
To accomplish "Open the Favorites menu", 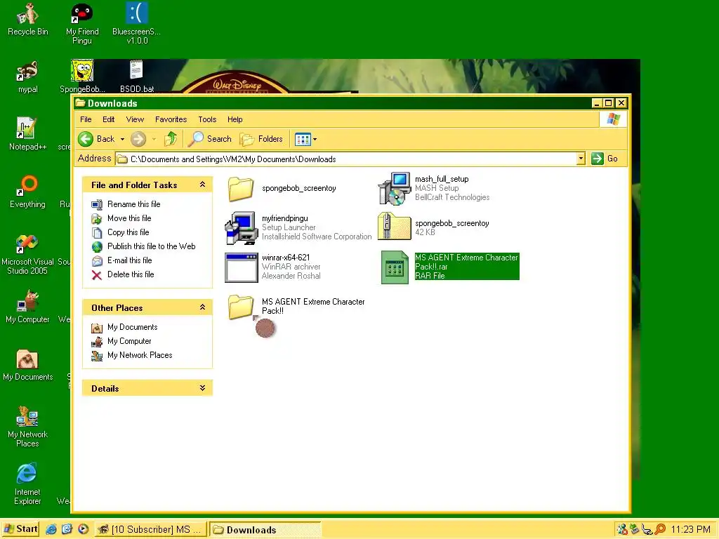I will pos(171,119).
